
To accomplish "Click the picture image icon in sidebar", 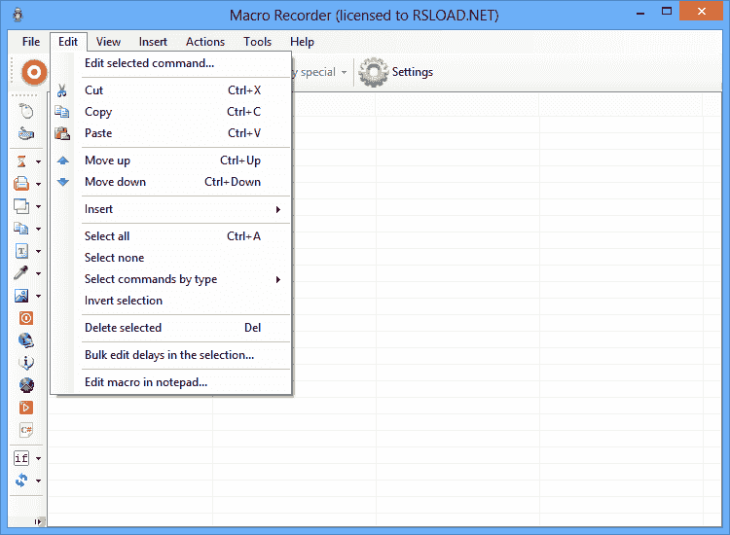I will click(x=21, y=296).
